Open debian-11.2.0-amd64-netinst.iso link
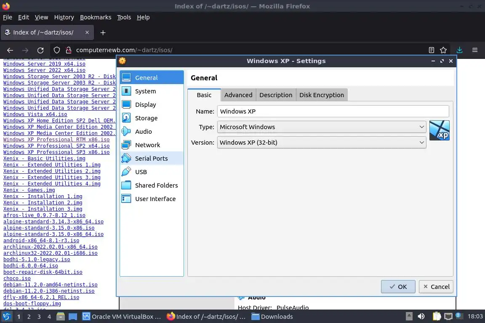This screenshot has height=323, width=485. click(x=51, y=285)
